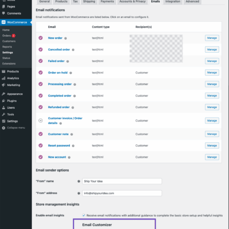Toggle enabled status of Customer note email
This screenshot has height=229, width=229.
[40, 134]
